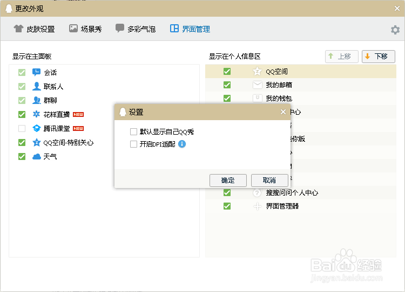This screenshot has width=405, height=292.
Task: Click the 下移 move-down button
Action: point(379,56)
